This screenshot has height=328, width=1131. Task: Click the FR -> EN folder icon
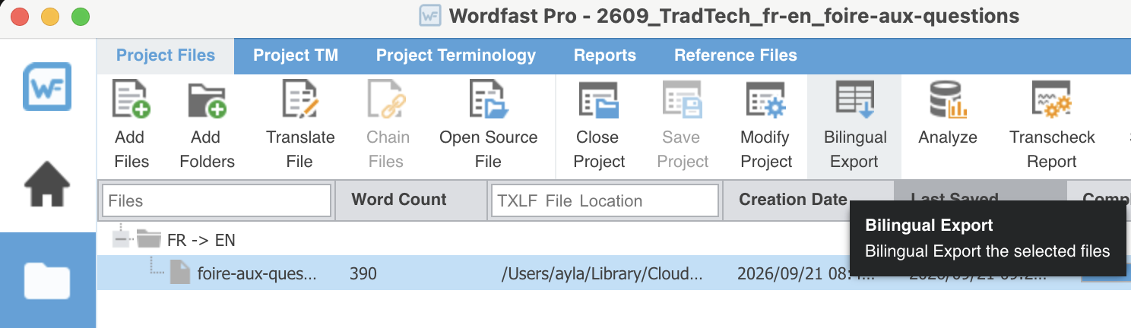click(148, 240)
